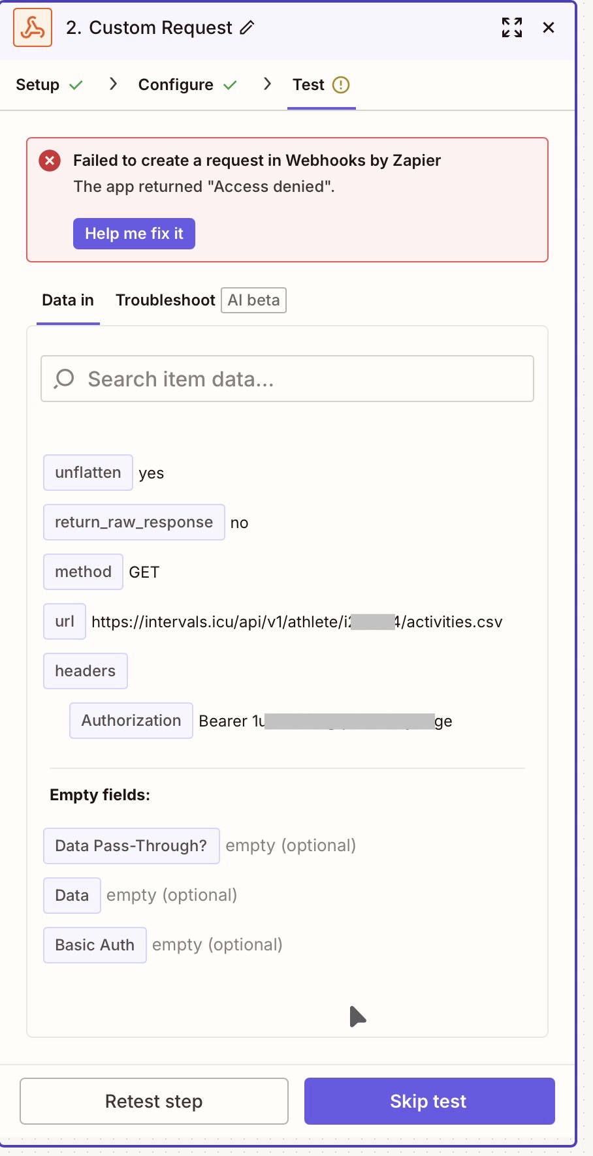Image resolution: width=593 pixels, height=1156 pixels.
Task: Open the Troubleshoot AI beta tab
Action: [200, 300]
